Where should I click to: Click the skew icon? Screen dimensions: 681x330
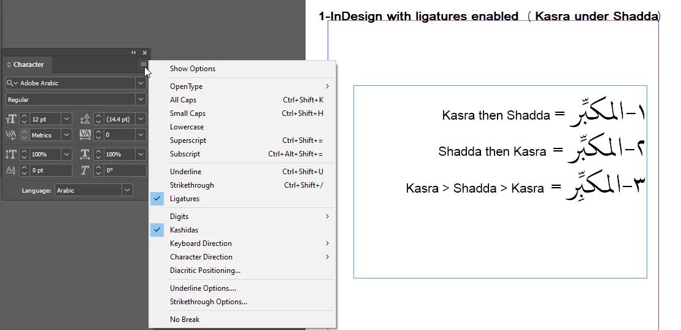(85, 170)
